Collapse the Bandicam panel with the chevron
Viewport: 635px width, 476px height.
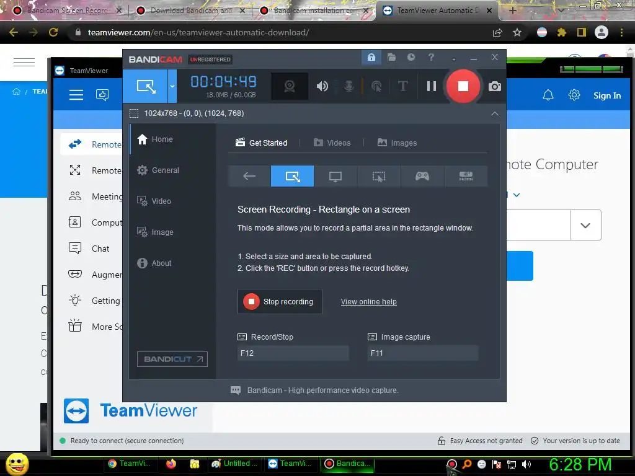(495, 114)
